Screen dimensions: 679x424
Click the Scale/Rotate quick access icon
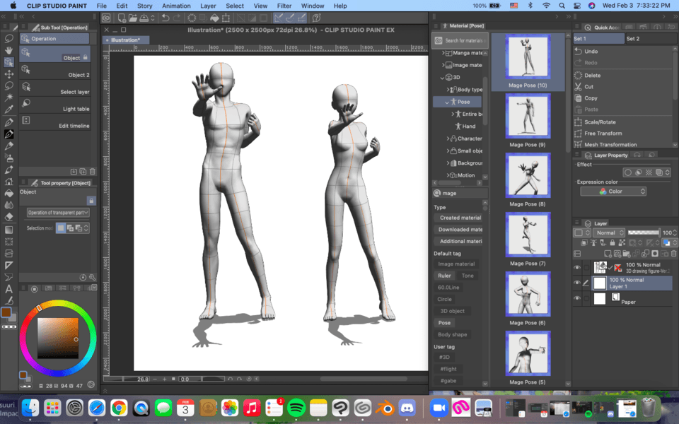point(579,122)
